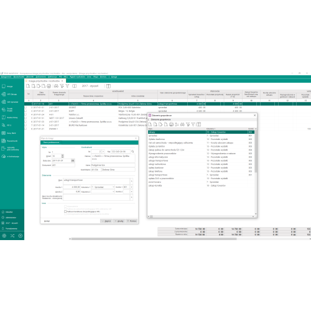Click the contractor lookup magnifier icon
This screenshot has width=311, height=311.
point(132,152)
